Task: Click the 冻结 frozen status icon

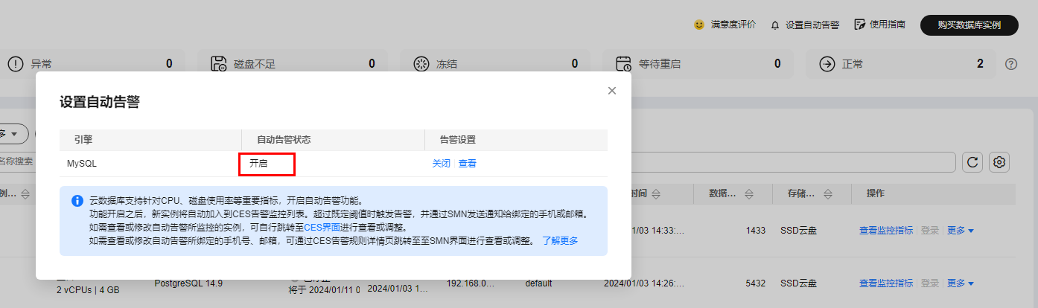Action: pos(421,64)
